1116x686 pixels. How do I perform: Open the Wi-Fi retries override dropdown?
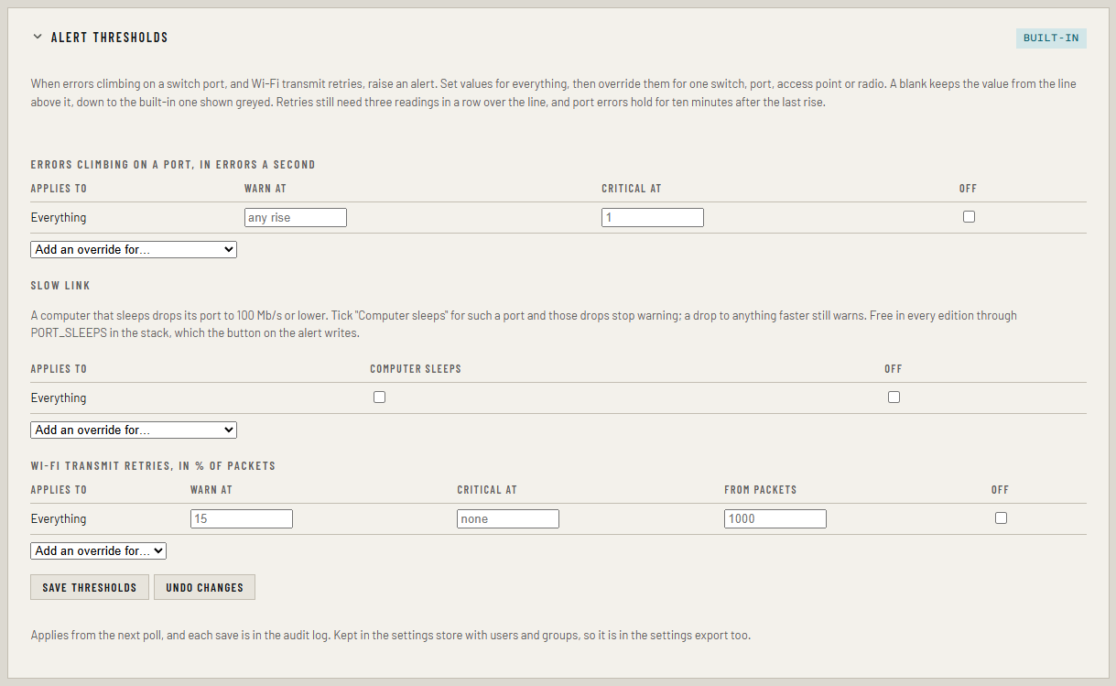click(x=99, y=550)
